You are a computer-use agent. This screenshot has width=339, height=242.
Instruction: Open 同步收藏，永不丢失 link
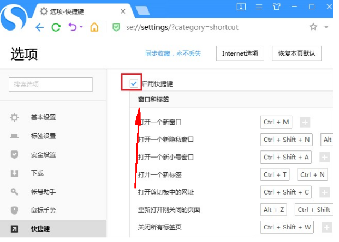(173, 53)
